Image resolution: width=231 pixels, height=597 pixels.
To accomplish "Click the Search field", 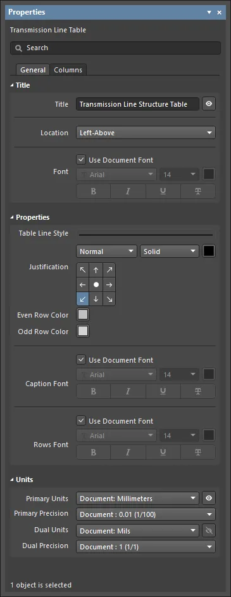I will coord(115,48).
